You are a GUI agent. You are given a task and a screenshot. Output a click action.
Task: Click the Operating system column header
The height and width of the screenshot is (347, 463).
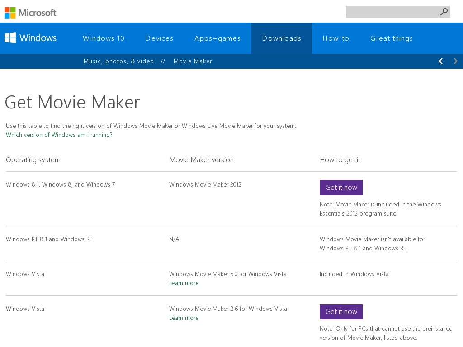[33, 160]
